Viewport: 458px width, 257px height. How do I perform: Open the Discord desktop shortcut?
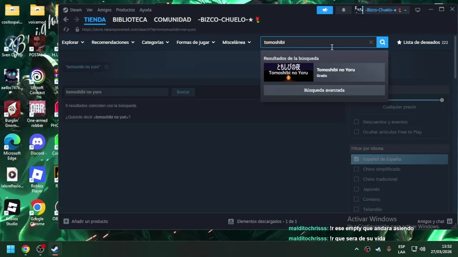point(37,145)
